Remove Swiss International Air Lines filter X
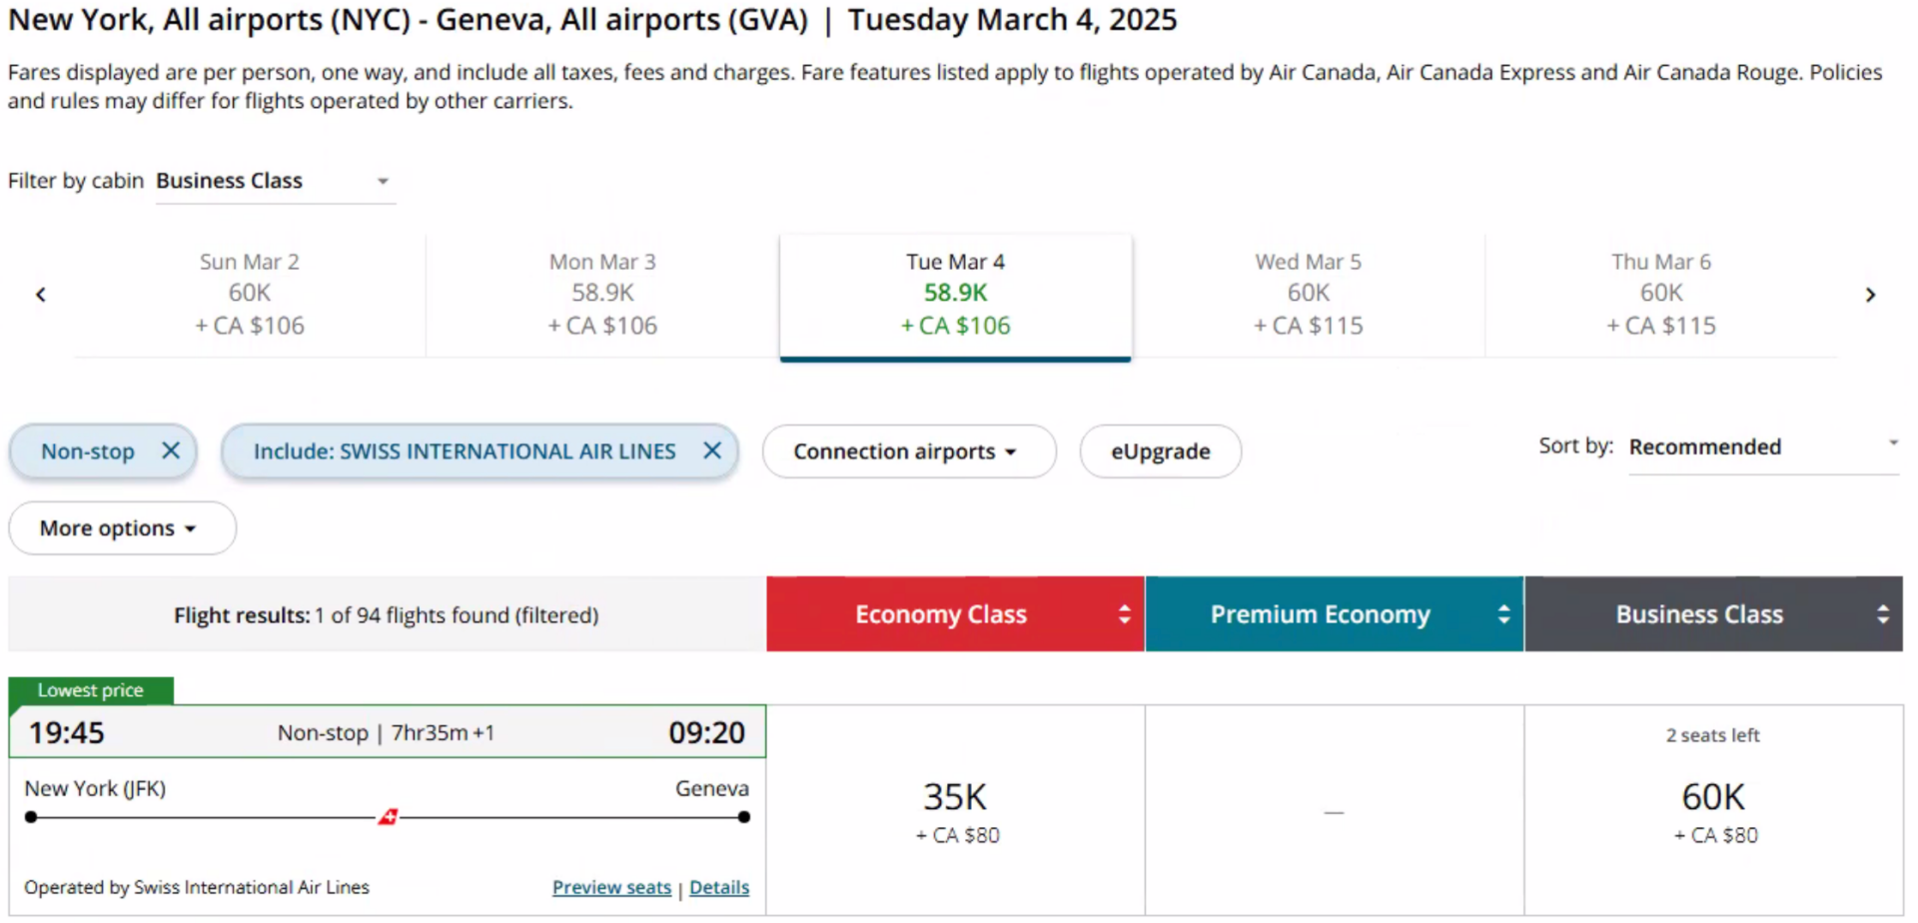Viewport: 1918px width, 923px height. pos(711,451)
